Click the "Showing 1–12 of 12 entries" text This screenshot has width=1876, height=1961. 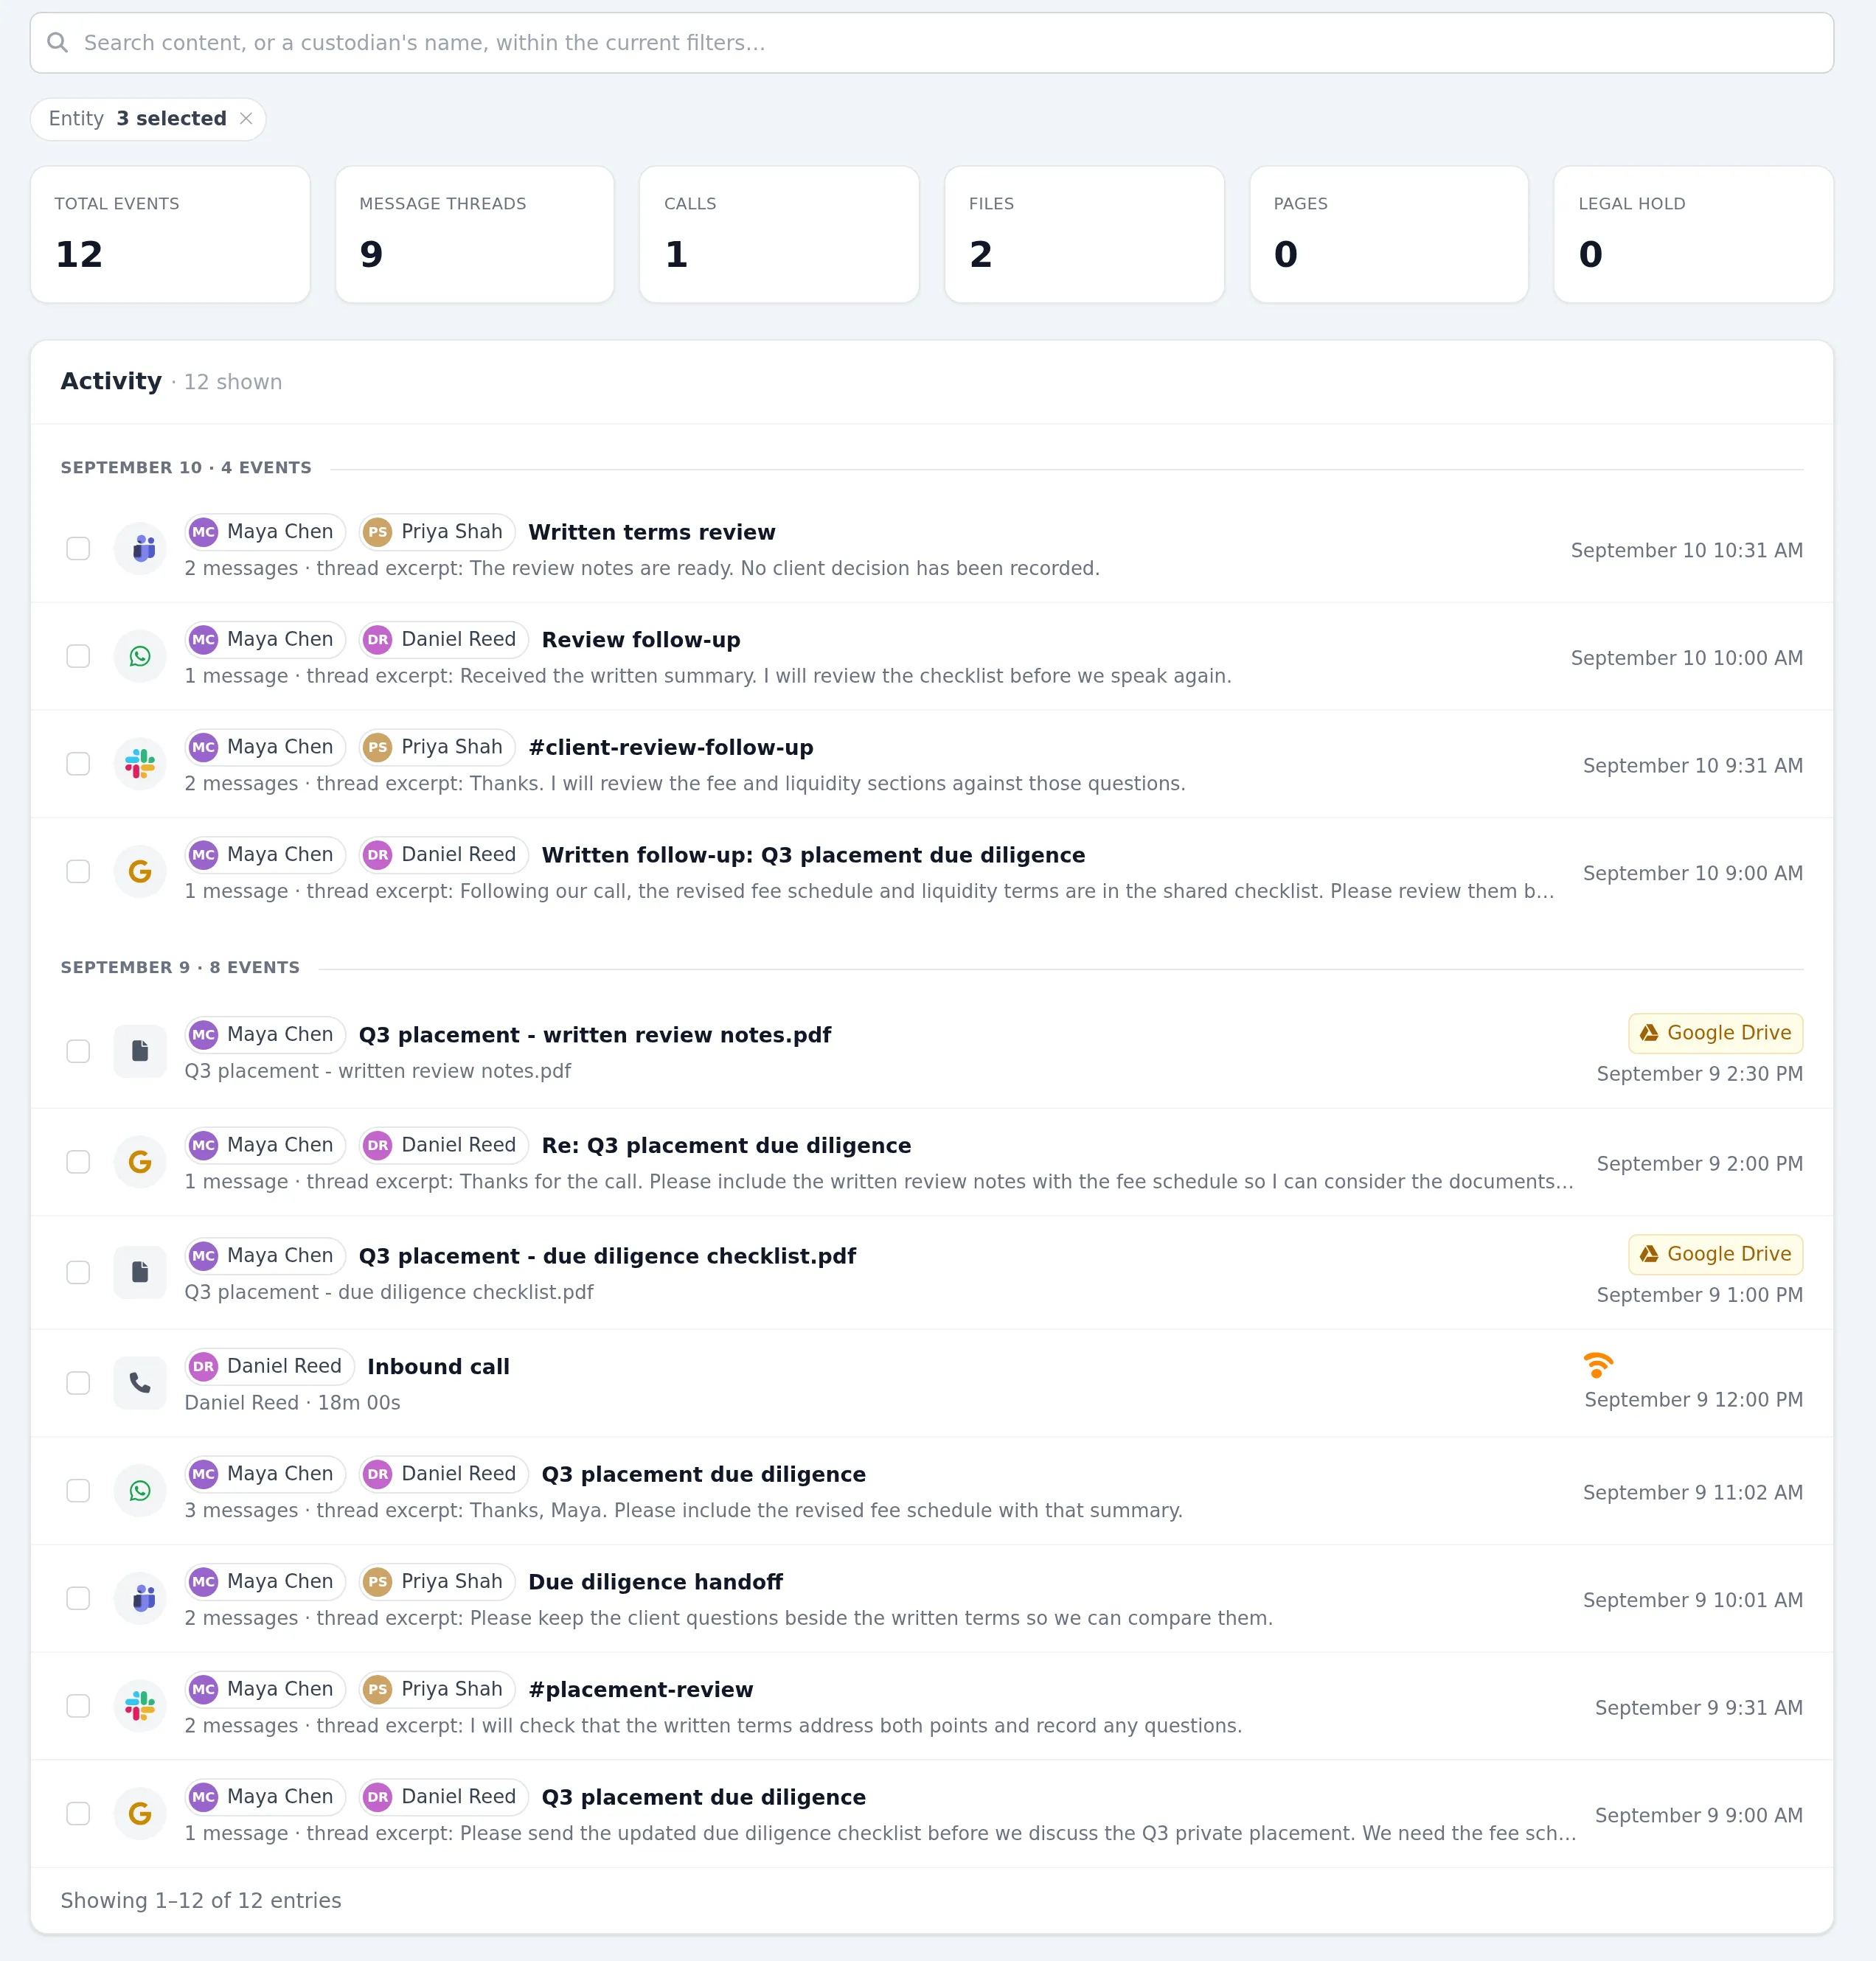[x=201, y=1901]
